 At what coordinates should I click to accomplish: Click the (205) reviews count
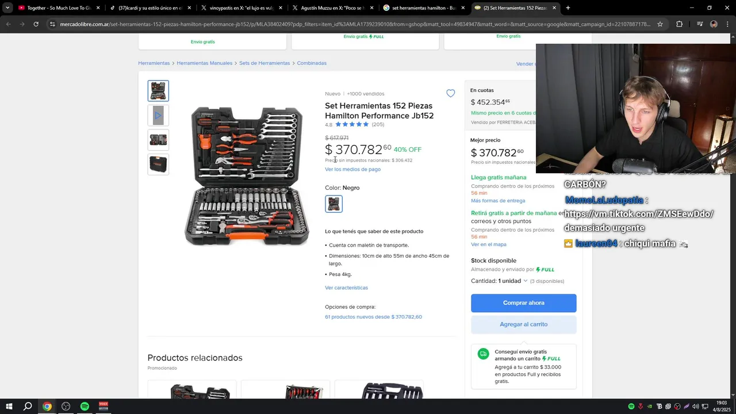378,124
